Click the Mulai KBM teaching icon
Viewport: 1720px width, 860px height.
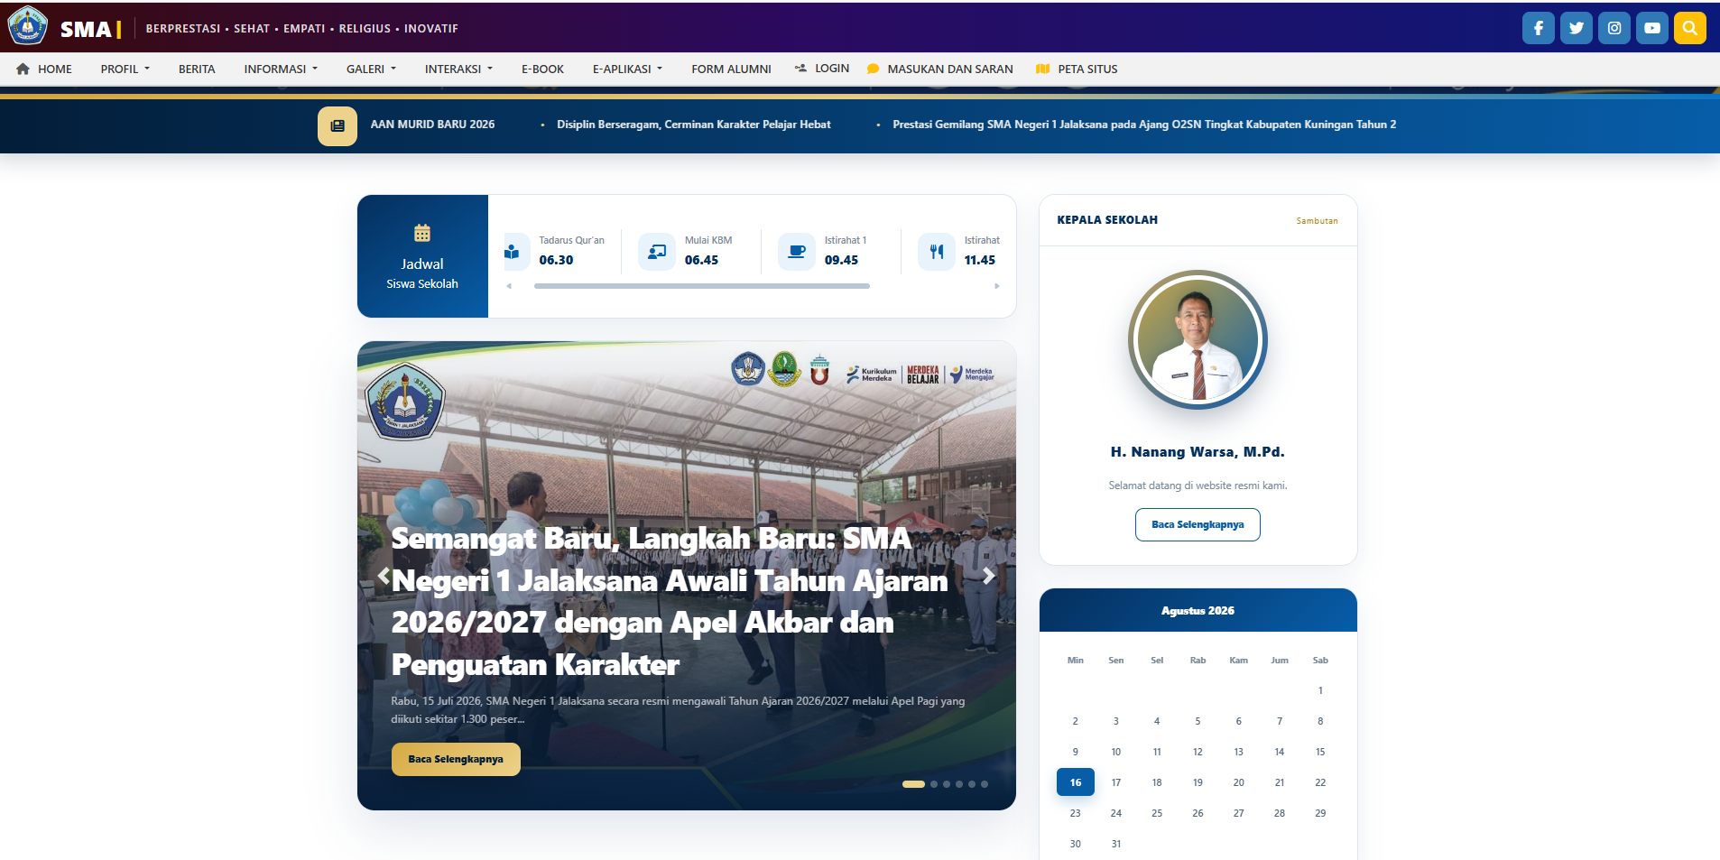pos(657,252)
